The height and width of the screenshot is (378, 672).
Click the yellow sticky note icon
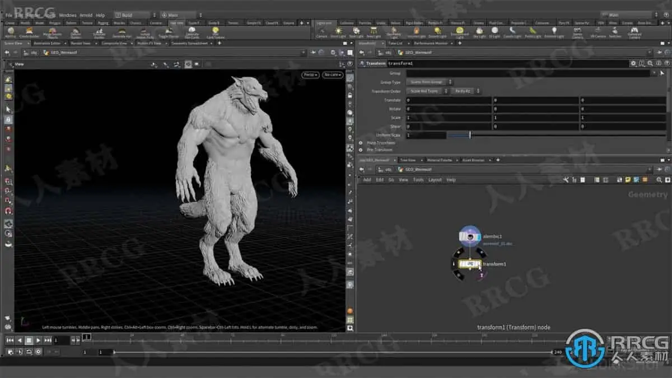click(628, 180)
